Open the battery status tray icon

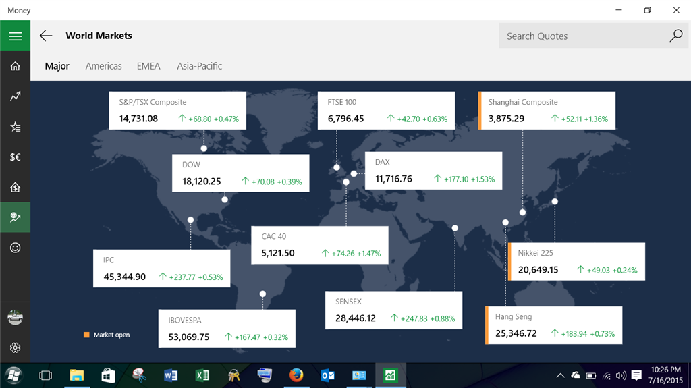coord(591,376)
